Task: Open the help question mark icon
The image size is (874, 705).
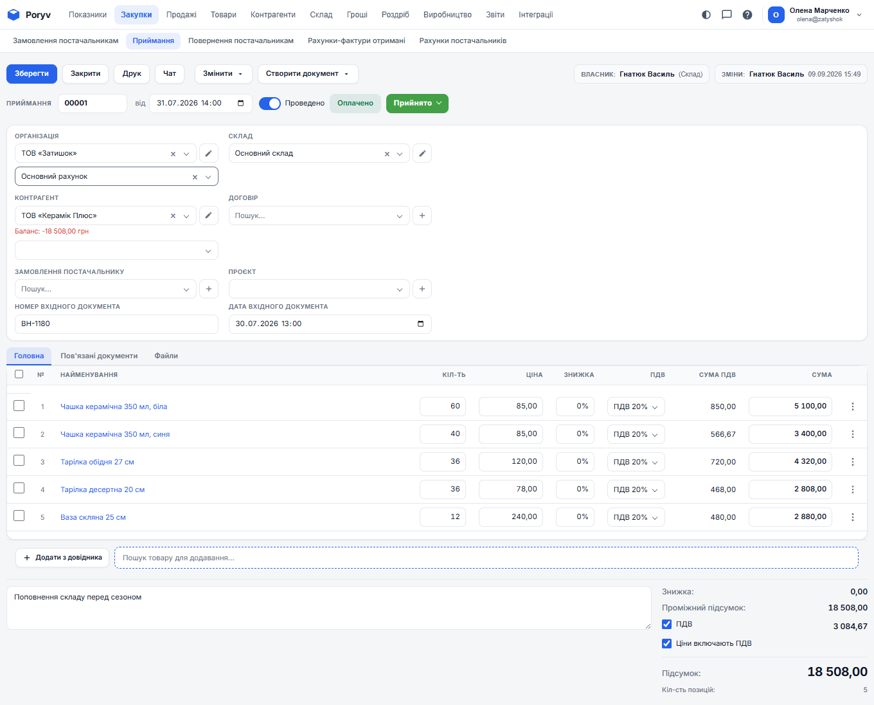Action: (x=747, y=15)
